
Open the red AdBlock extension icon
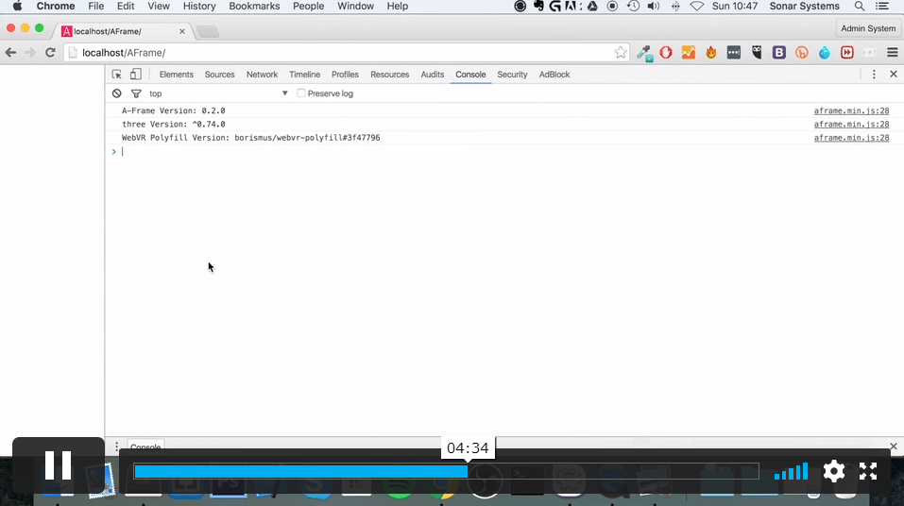666,53
